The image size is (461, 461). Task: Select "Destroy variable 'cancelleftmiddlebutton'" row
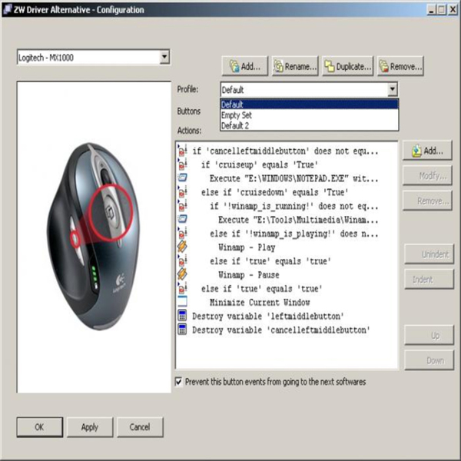[281, 330]
